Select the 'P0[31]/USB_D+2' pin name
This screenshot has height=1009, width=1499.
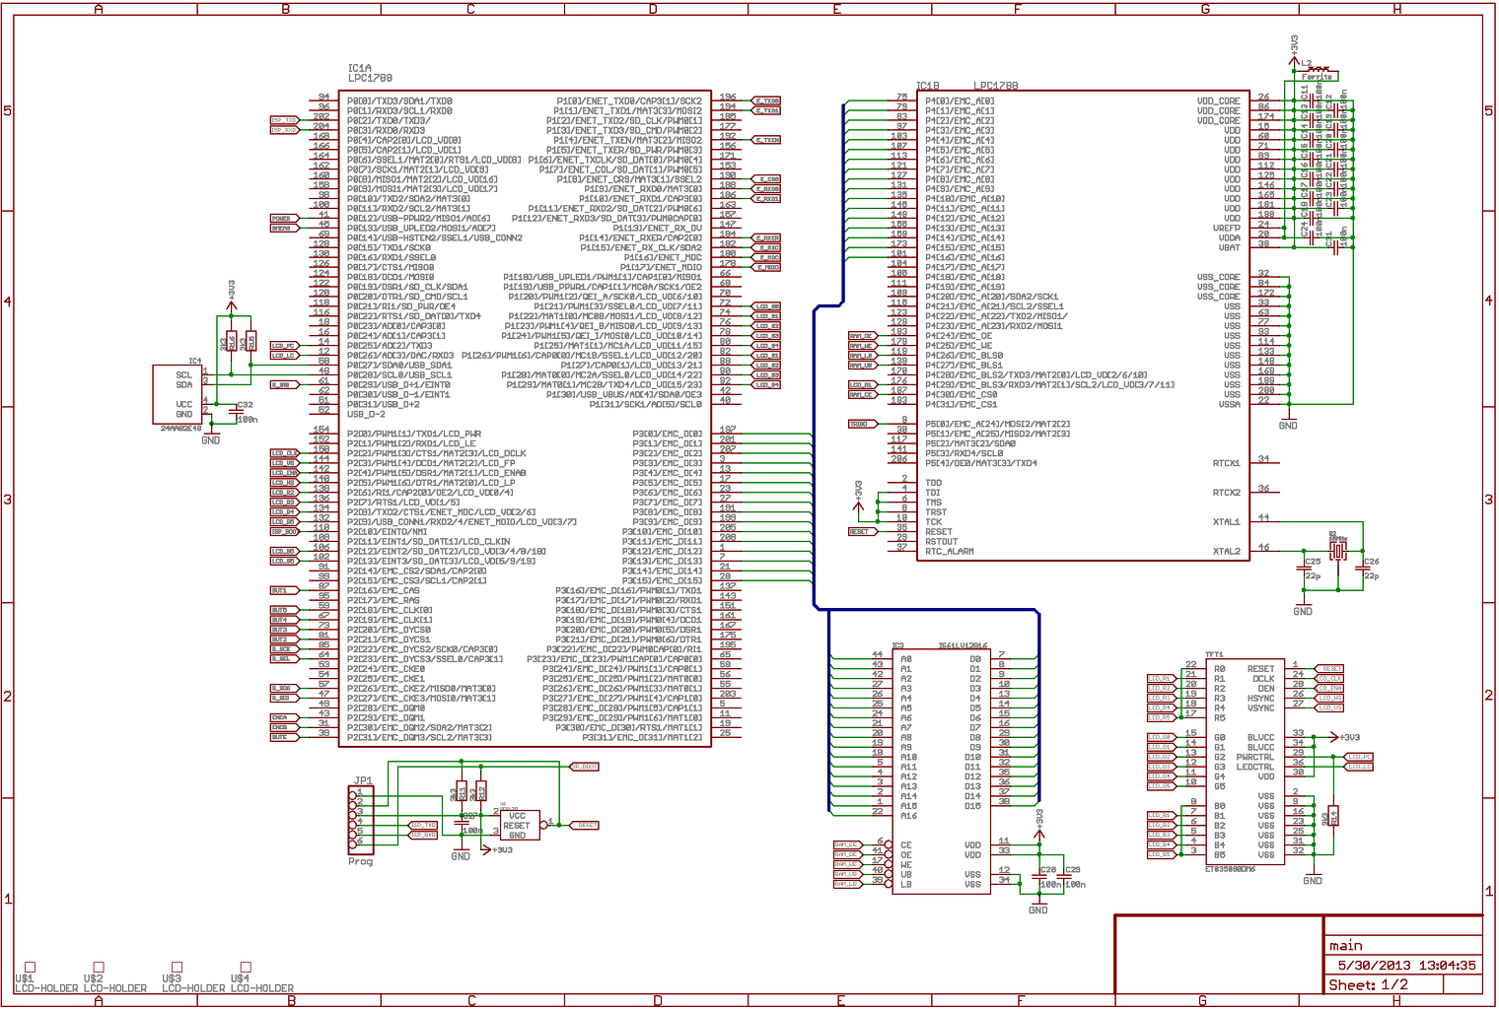[x=383, y=405]
